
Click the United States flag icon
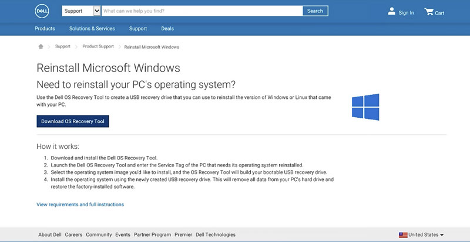[x=403, y=235]
